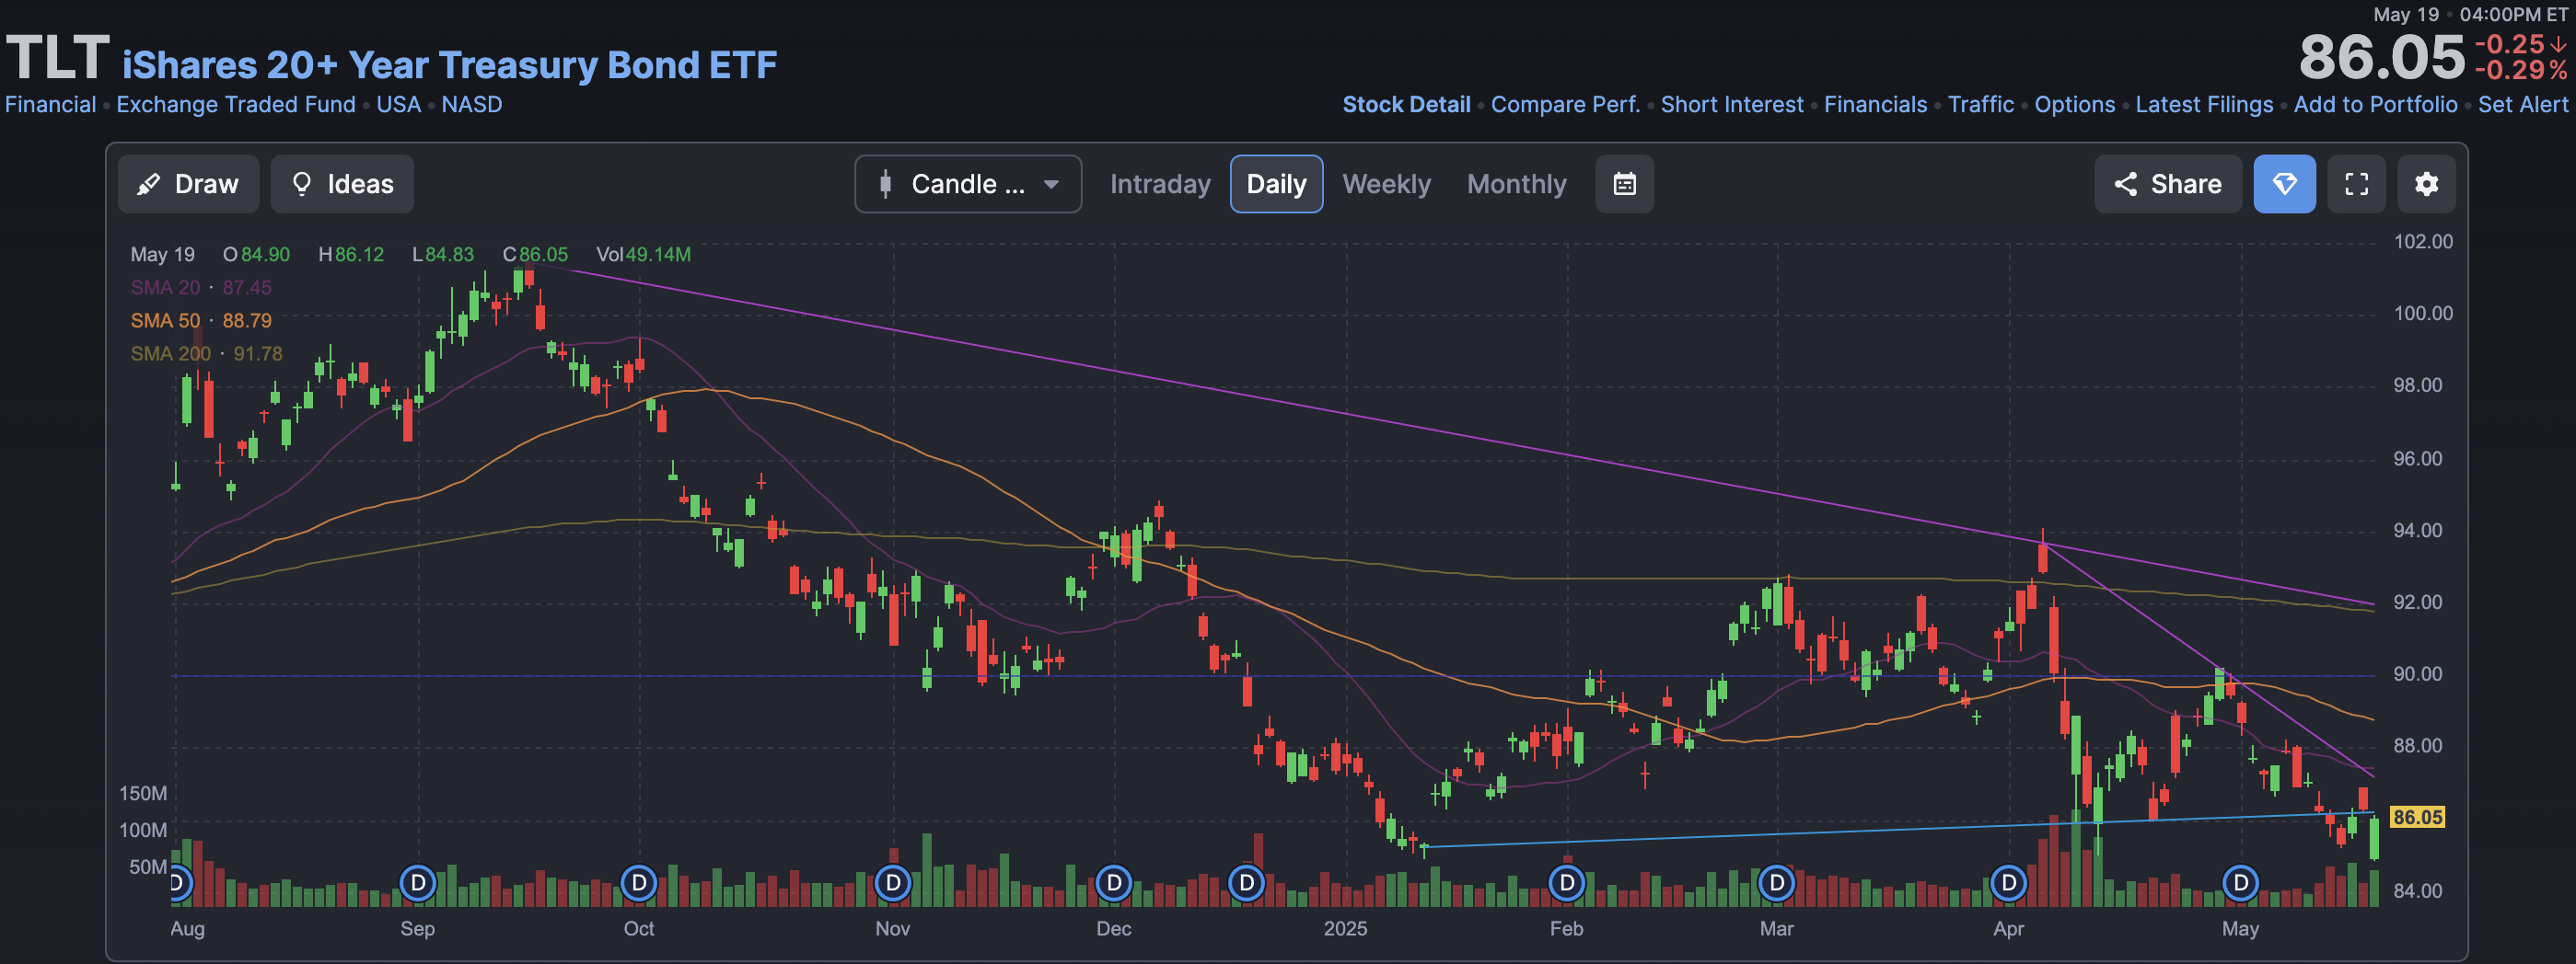This screenshot has height=964, width=2576.
Task: Open the date range calendar icon
Action: click(1624, 184)
